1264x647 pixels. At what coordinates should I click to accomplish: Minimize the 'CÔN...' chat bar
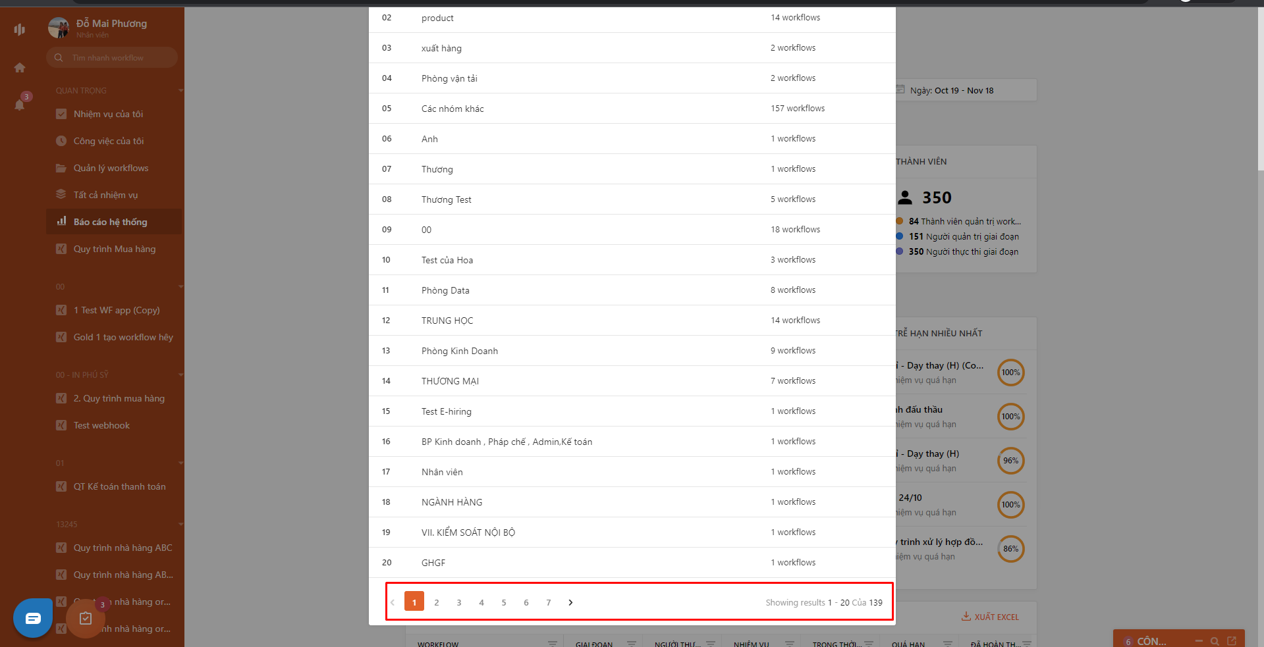1199,641
